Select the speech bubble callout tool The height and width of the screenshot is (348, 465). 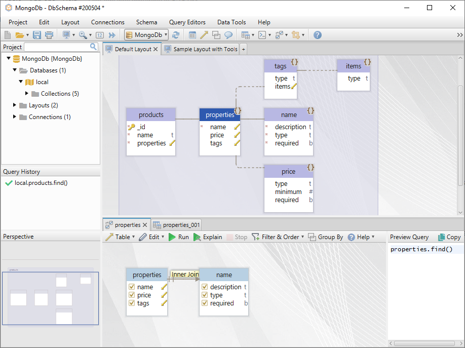point(228,35)
